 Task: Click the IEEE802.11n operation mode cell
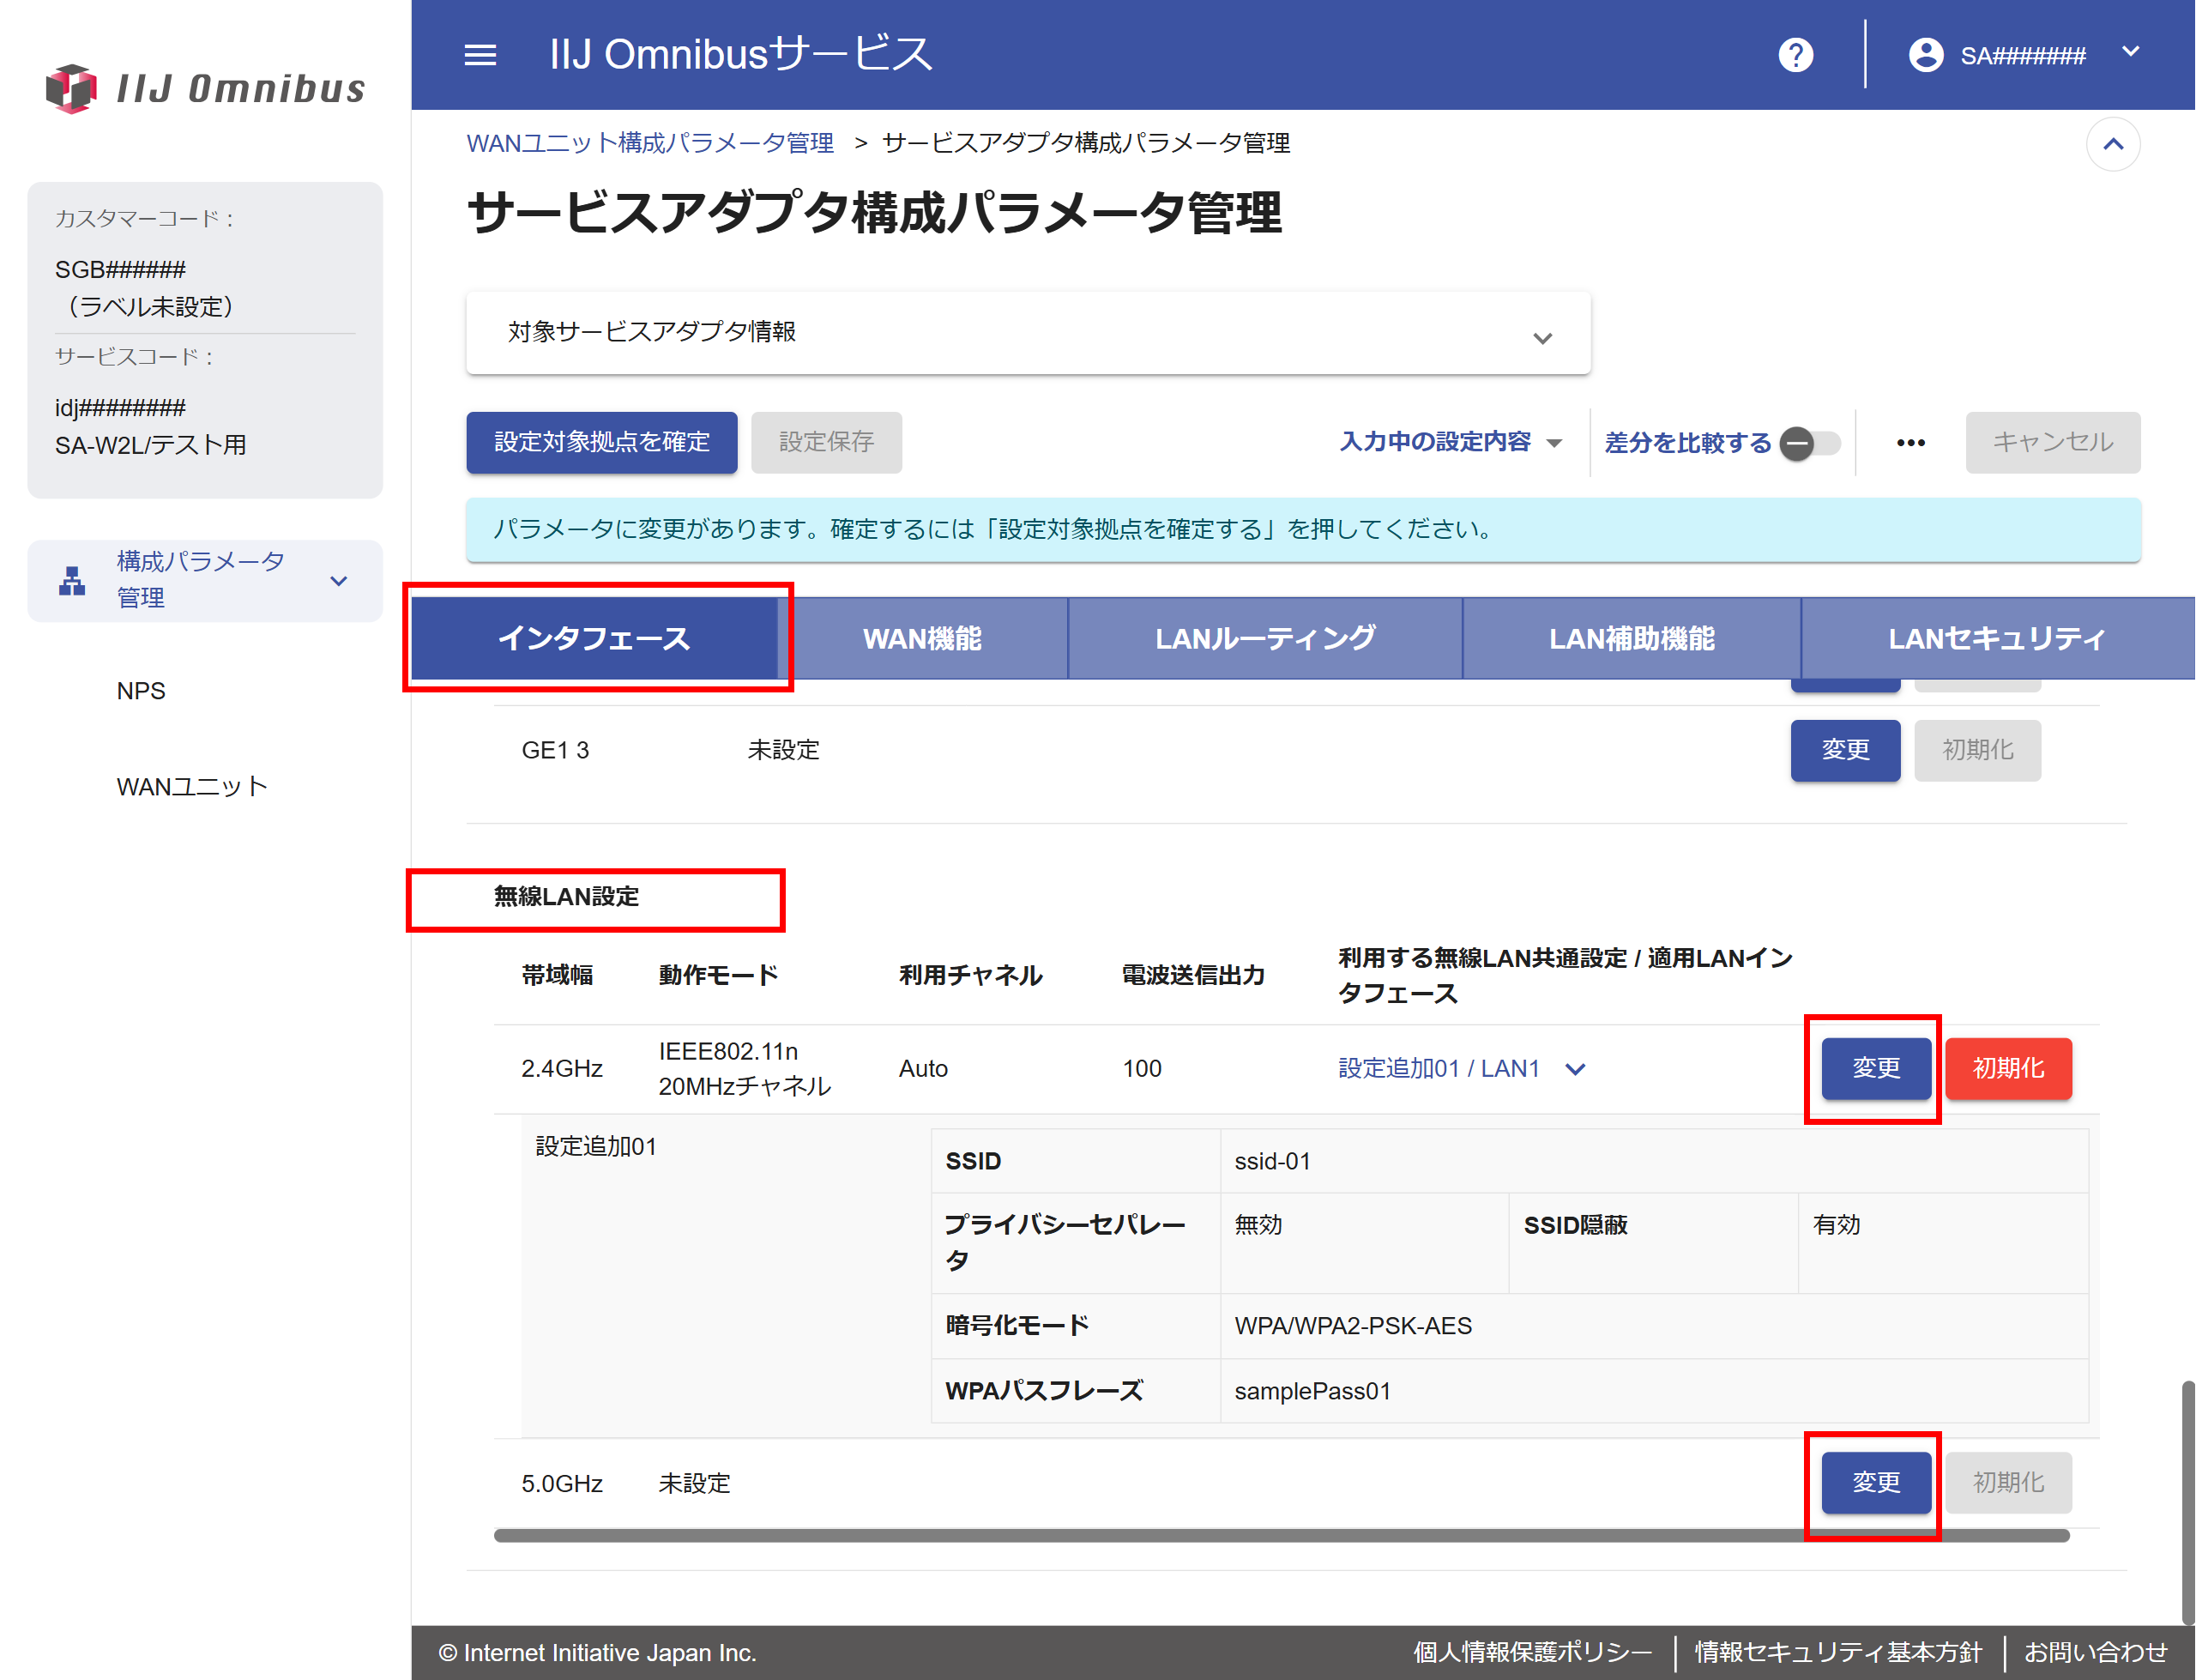pyautogui.click(x=745, y=1069)
